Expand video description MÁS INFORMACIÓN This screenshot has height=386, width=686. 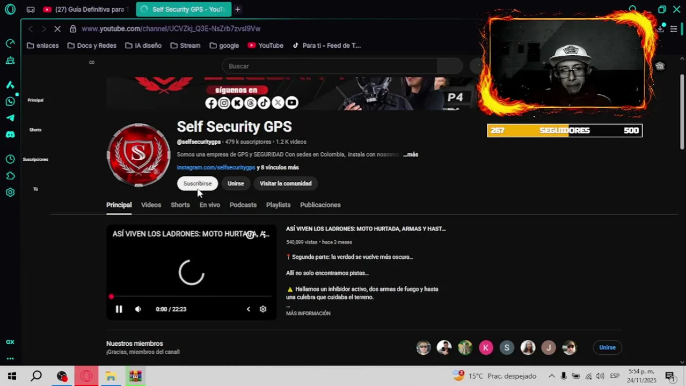(308, 313)
